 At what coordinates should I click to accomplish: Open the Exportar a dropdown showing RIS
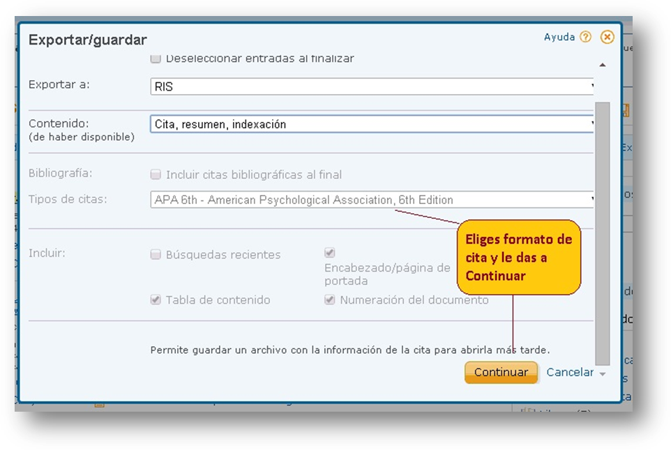tap(372, 86)
